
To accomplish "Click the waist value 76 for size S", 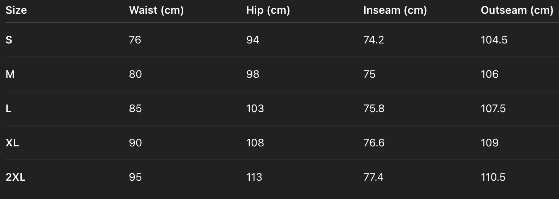I will pos(135,40).
